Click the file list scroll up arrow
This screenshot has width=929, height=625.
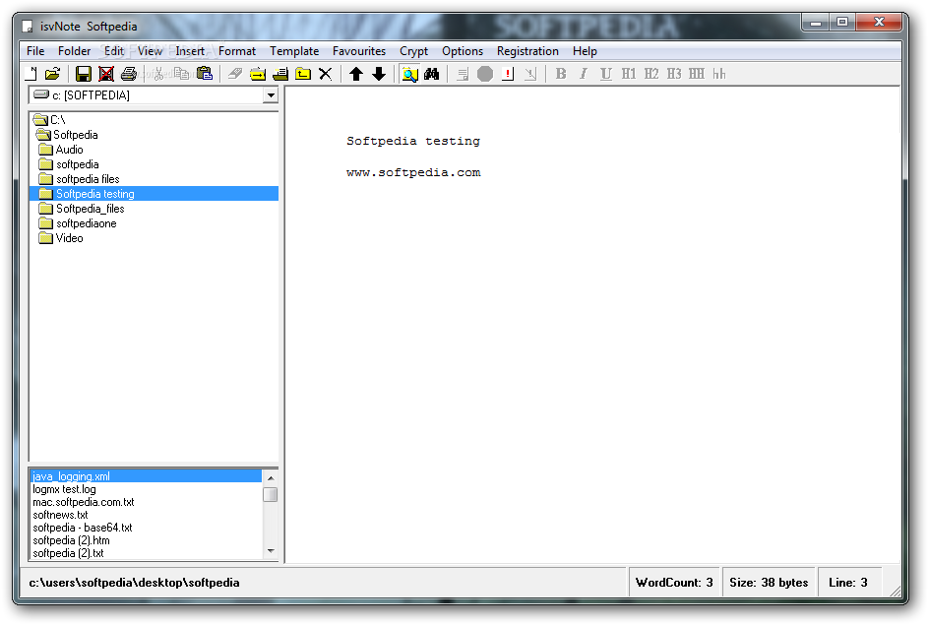[271, 478]
